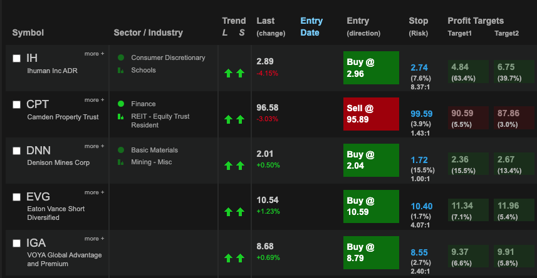Open 'more +' details for IGA
Viewport: 537px width, 278px height.
coord(94,239)
